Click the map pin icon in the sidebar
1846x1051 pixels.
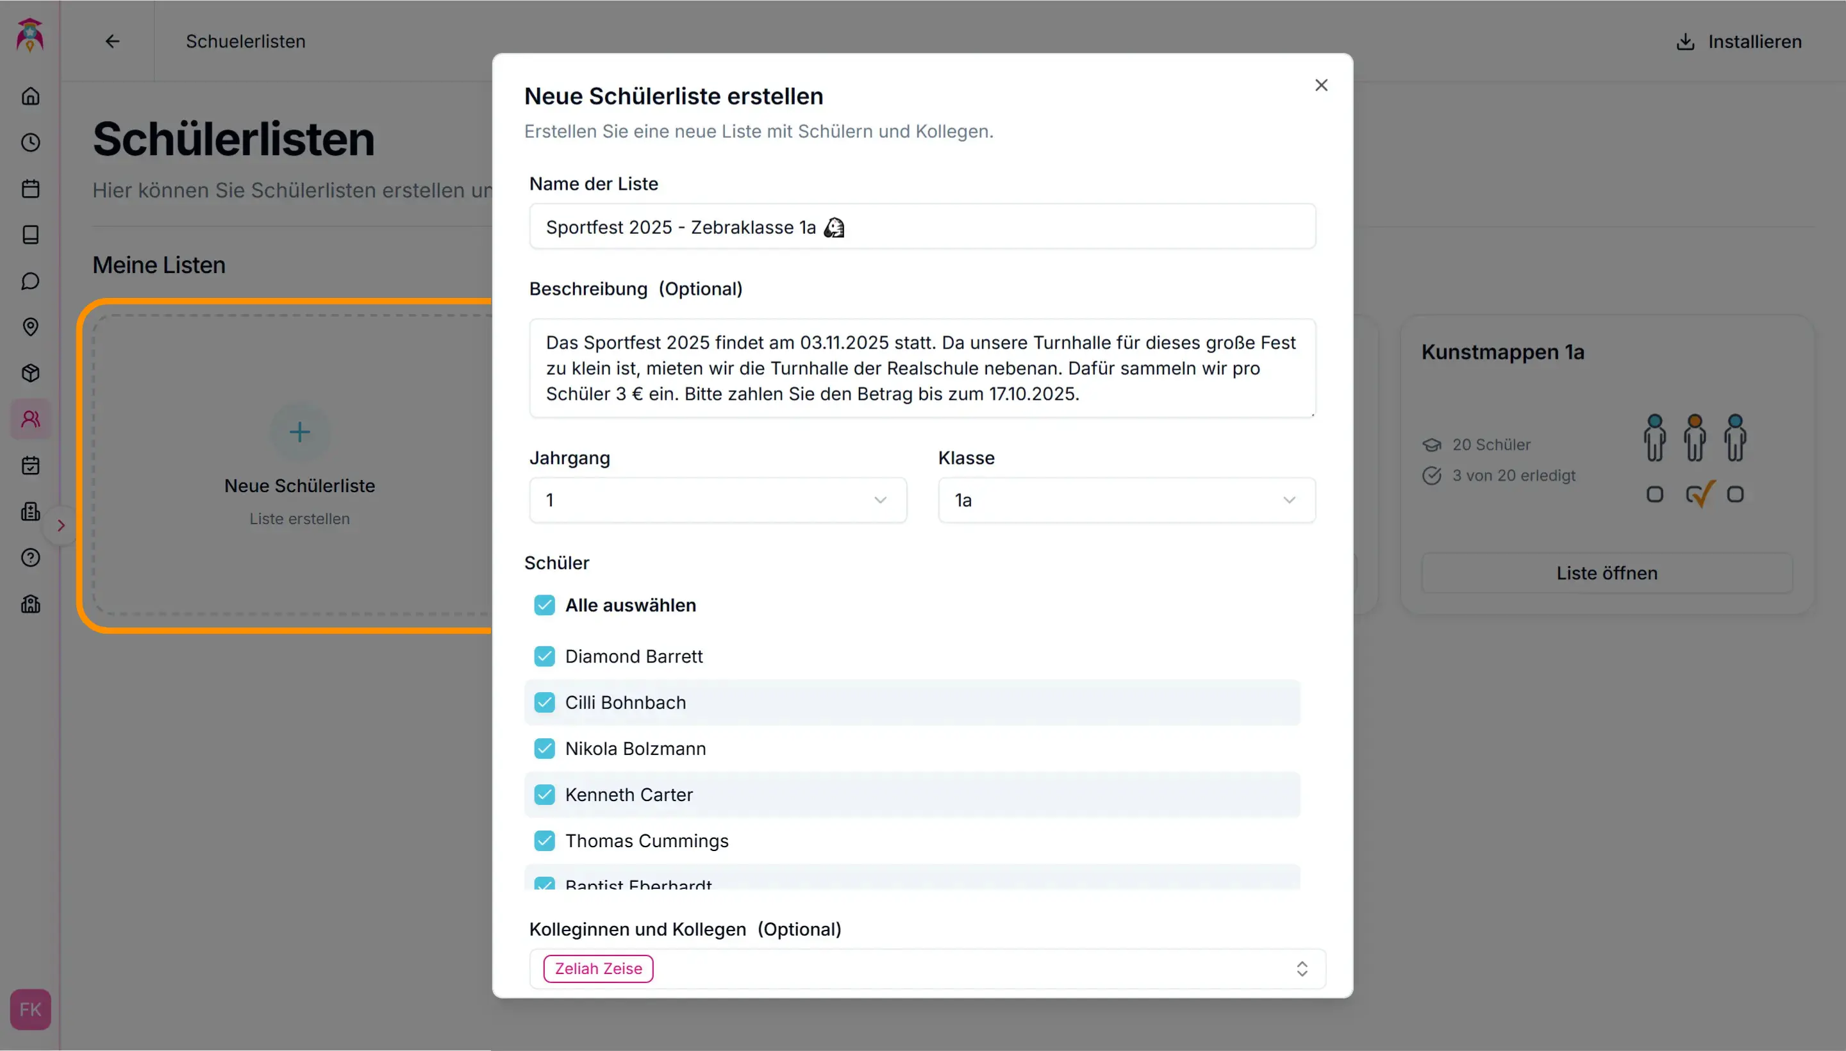coord(30,327)
